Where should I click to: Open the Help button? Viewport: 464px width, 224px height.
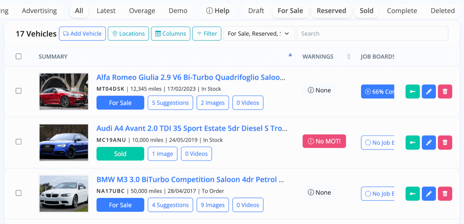click(x=218, y=11)
